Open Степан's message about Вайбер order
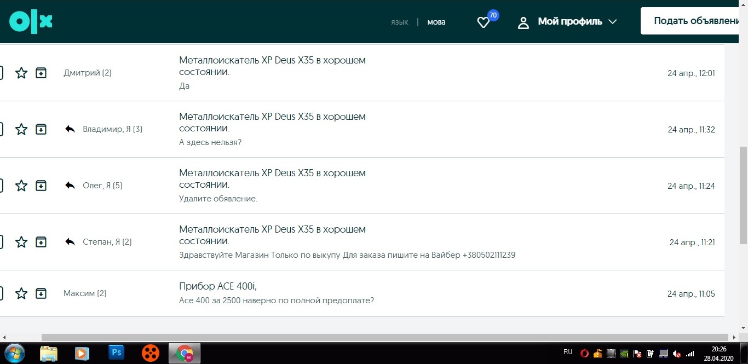Screen dimensions: 748x364 [x=347, y=255]
